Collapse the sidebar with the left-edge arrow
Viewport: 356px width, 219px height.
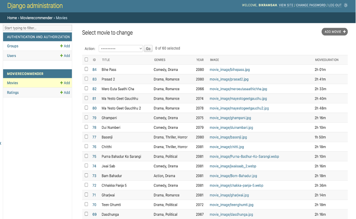coord(1,143)
